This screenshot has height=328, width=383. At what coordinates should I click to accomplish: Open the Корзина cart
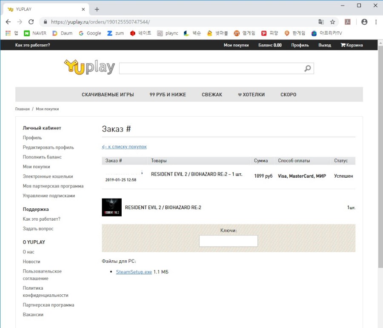click(352, 45)
